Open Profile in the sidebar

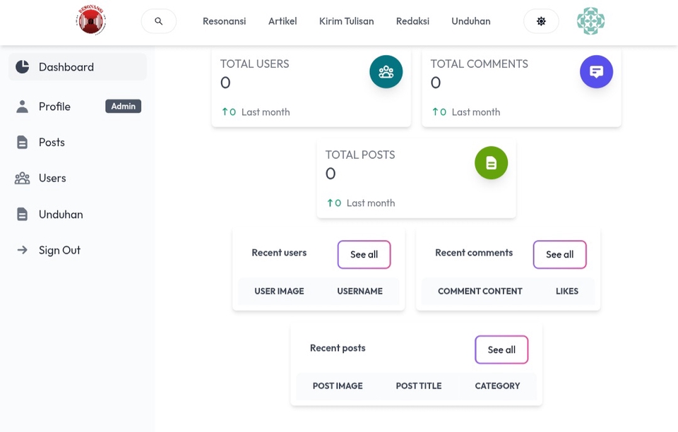click(x=54, y=107)
